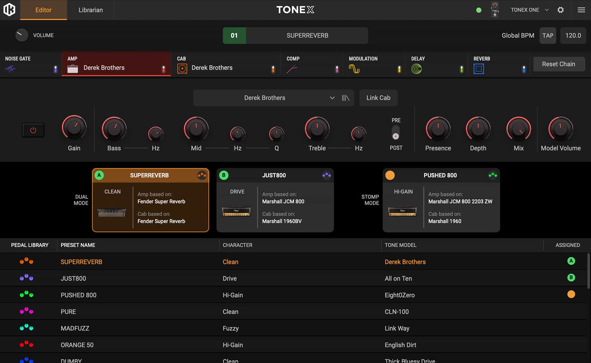Screen dimensions: 591x363
Task: Select the DELAY spiral icon
Action: point(416,68)
